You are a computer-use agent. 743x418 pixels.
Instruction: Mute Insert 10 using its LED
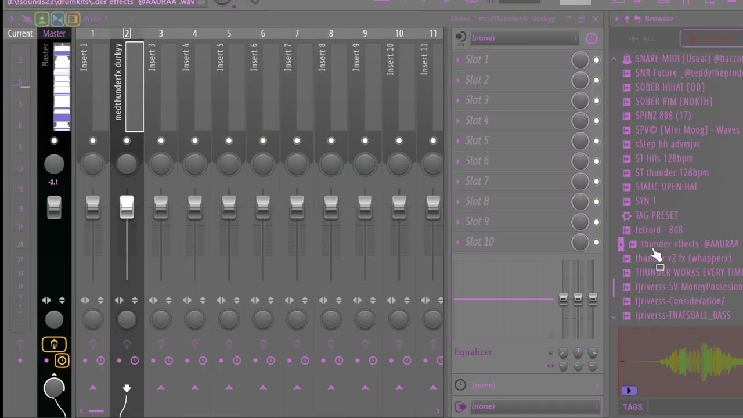[399, 141]
